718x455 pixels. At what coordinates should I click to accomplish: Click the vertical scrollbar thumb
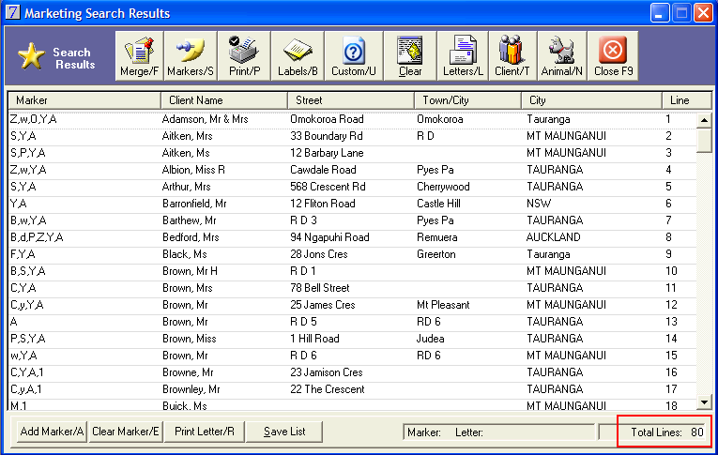(x=704, y=141)
